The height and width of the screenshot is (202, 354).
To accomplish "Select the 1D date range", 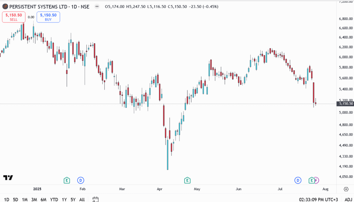I will pyautogui.click(x=7, y=200).
